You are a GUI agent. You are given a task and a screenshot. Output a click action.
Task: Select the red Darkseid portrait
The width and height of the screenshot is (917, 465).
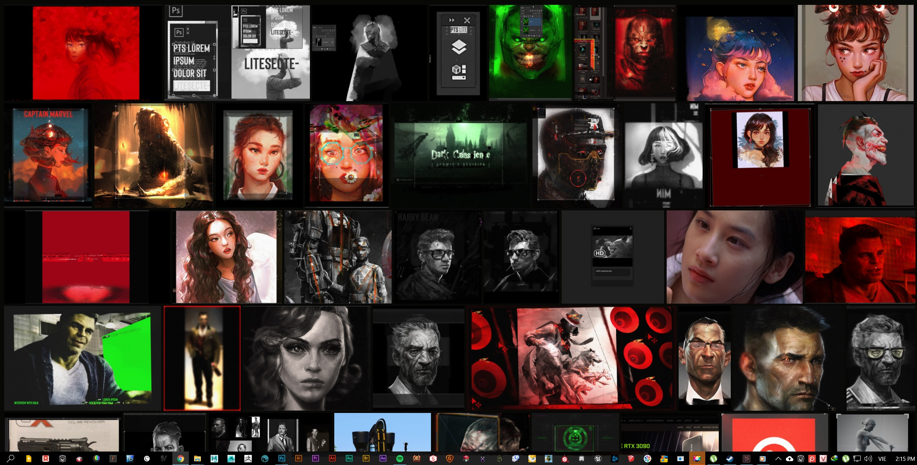pos(645,53)
